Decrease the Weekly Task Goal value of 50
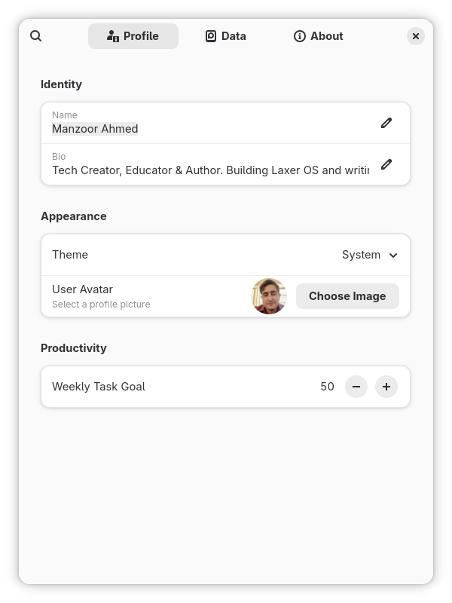This screenshot has height=603, width=452. click(356, 386)
